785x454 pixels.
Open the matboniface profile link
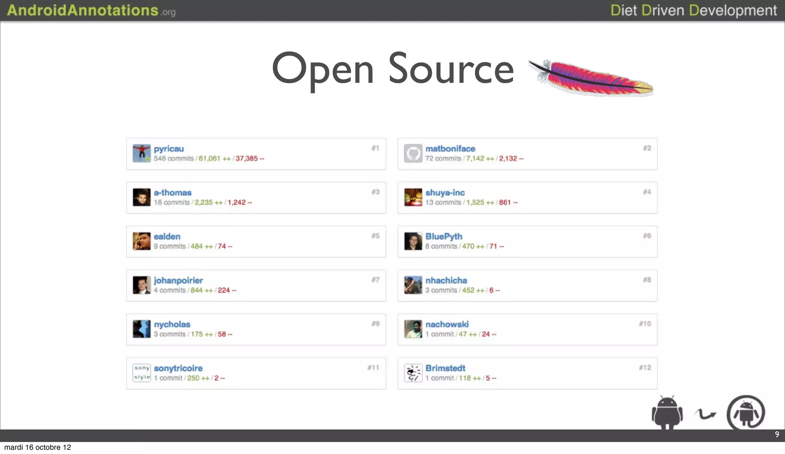[x=450, y=149]
